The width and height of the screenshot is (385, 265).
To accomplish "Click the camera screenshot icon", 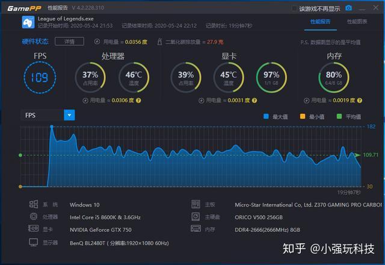I will [348, 8].
